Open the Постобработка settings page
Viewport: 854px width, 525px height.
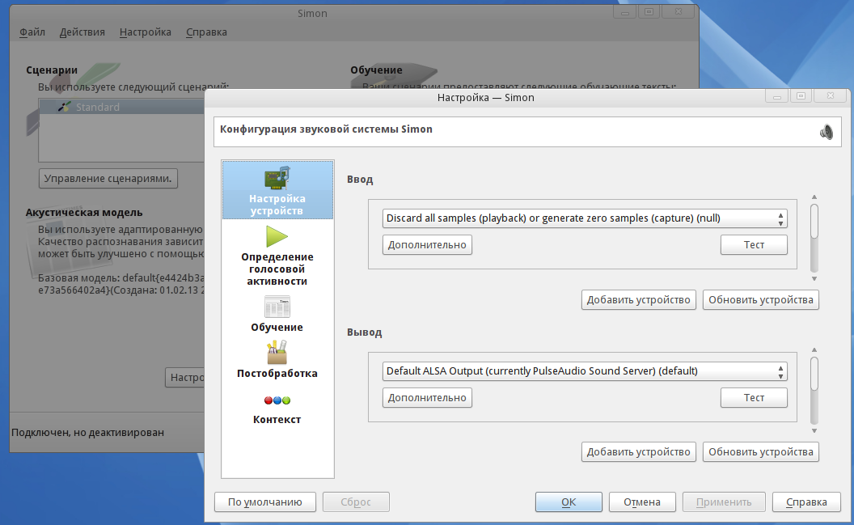tap(277, 359)
